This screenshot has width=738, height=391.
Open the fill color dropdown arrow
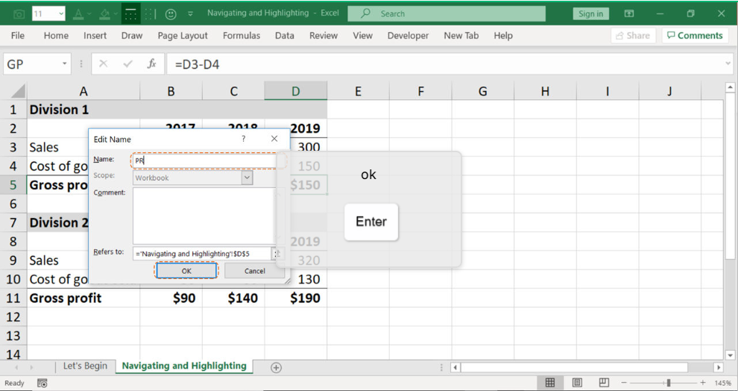[116, 14]
